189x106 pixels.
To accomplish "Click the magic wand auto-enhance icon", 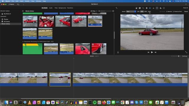I will pyautogui.click(x=117, y=8).
